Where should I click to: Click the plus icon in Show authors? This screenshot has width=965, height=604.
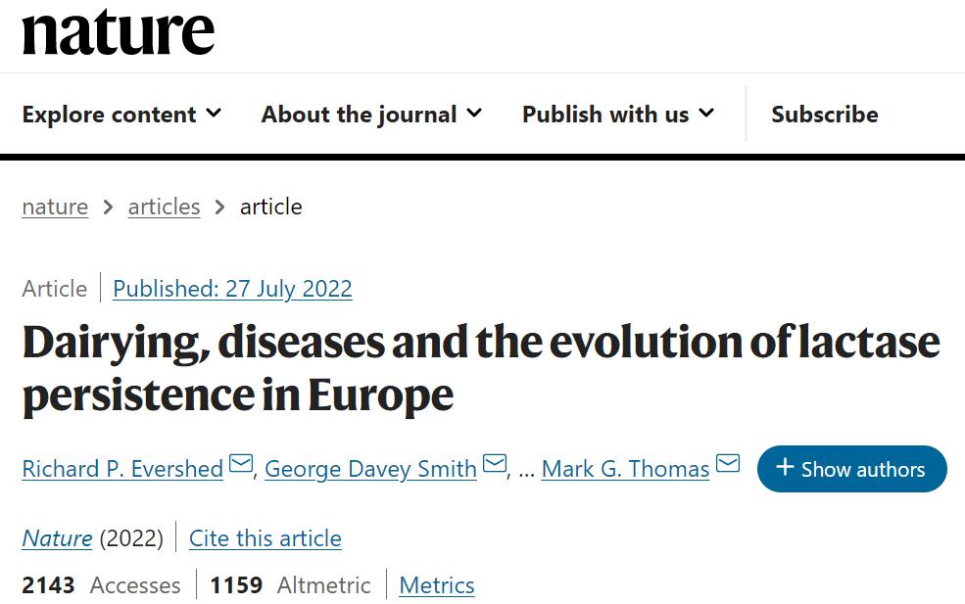point(785,467)
